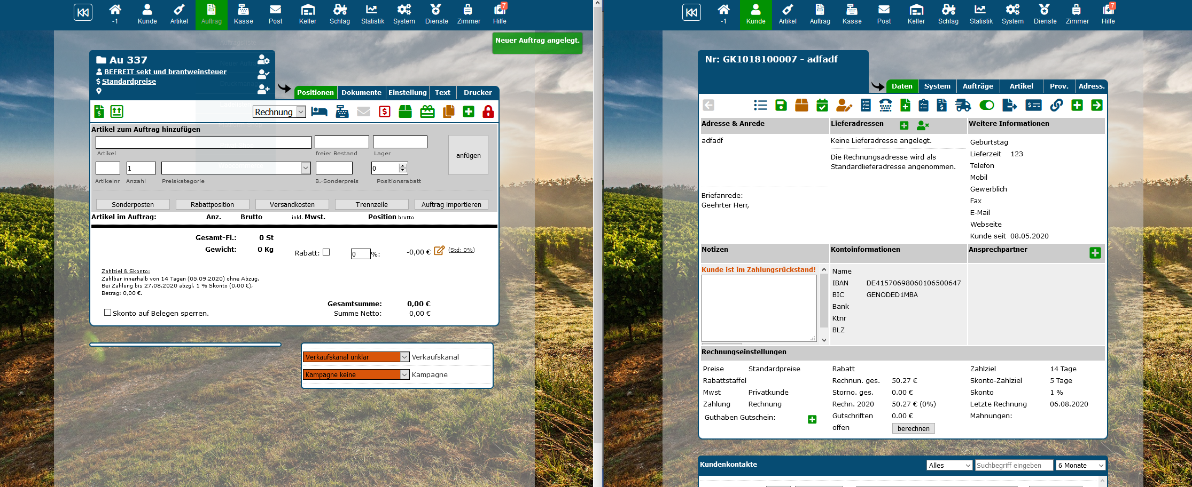1192x487 pixels.
Task: Click the delivery truck icon in customer toolbar
Action: [963, 105]
